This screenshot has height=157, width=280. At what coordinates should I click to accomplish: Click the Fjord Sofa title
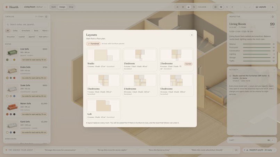point(25,122)
